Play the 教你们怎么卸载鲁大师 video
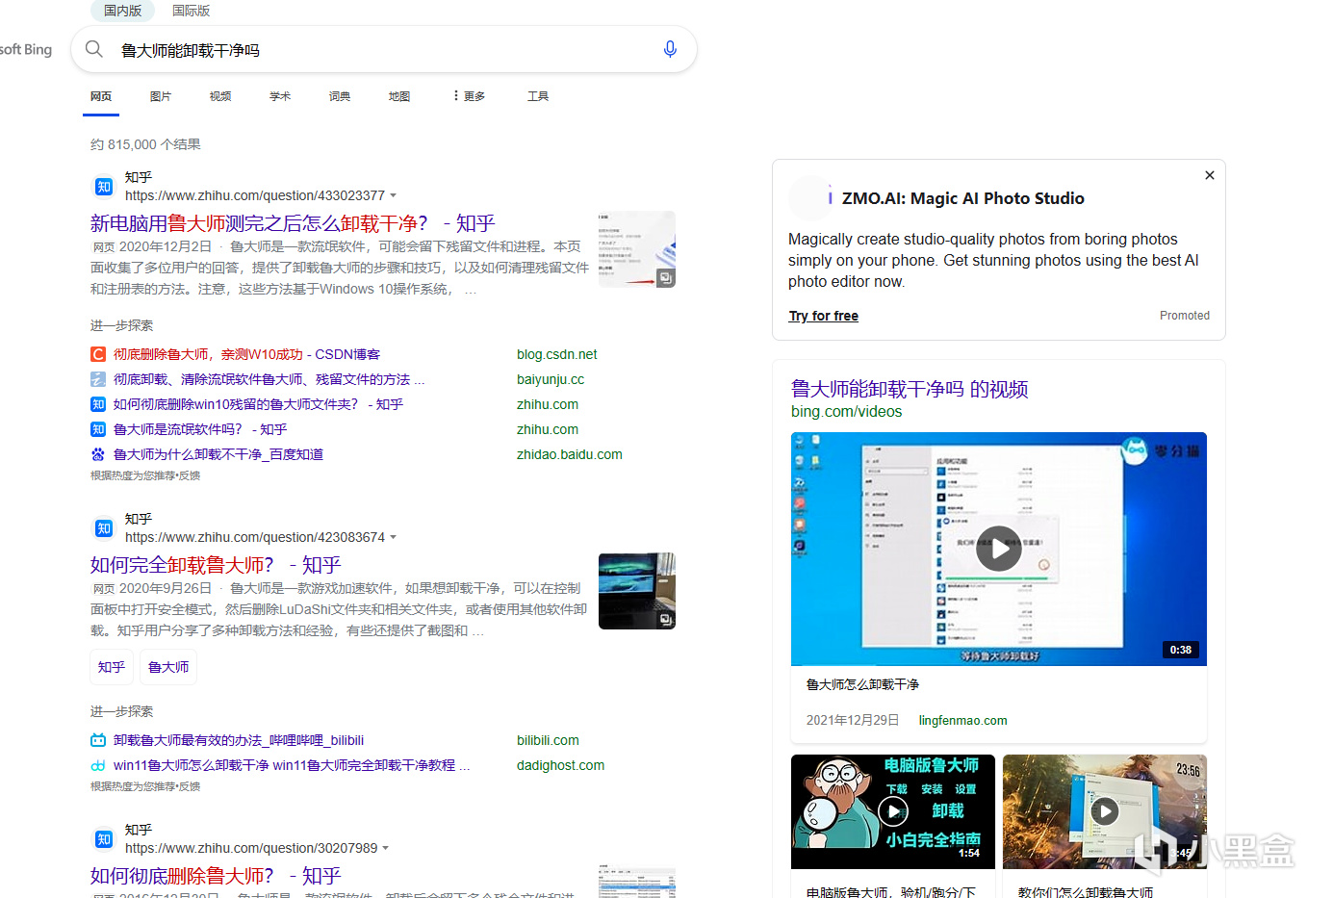 (x=1104, y=811)
